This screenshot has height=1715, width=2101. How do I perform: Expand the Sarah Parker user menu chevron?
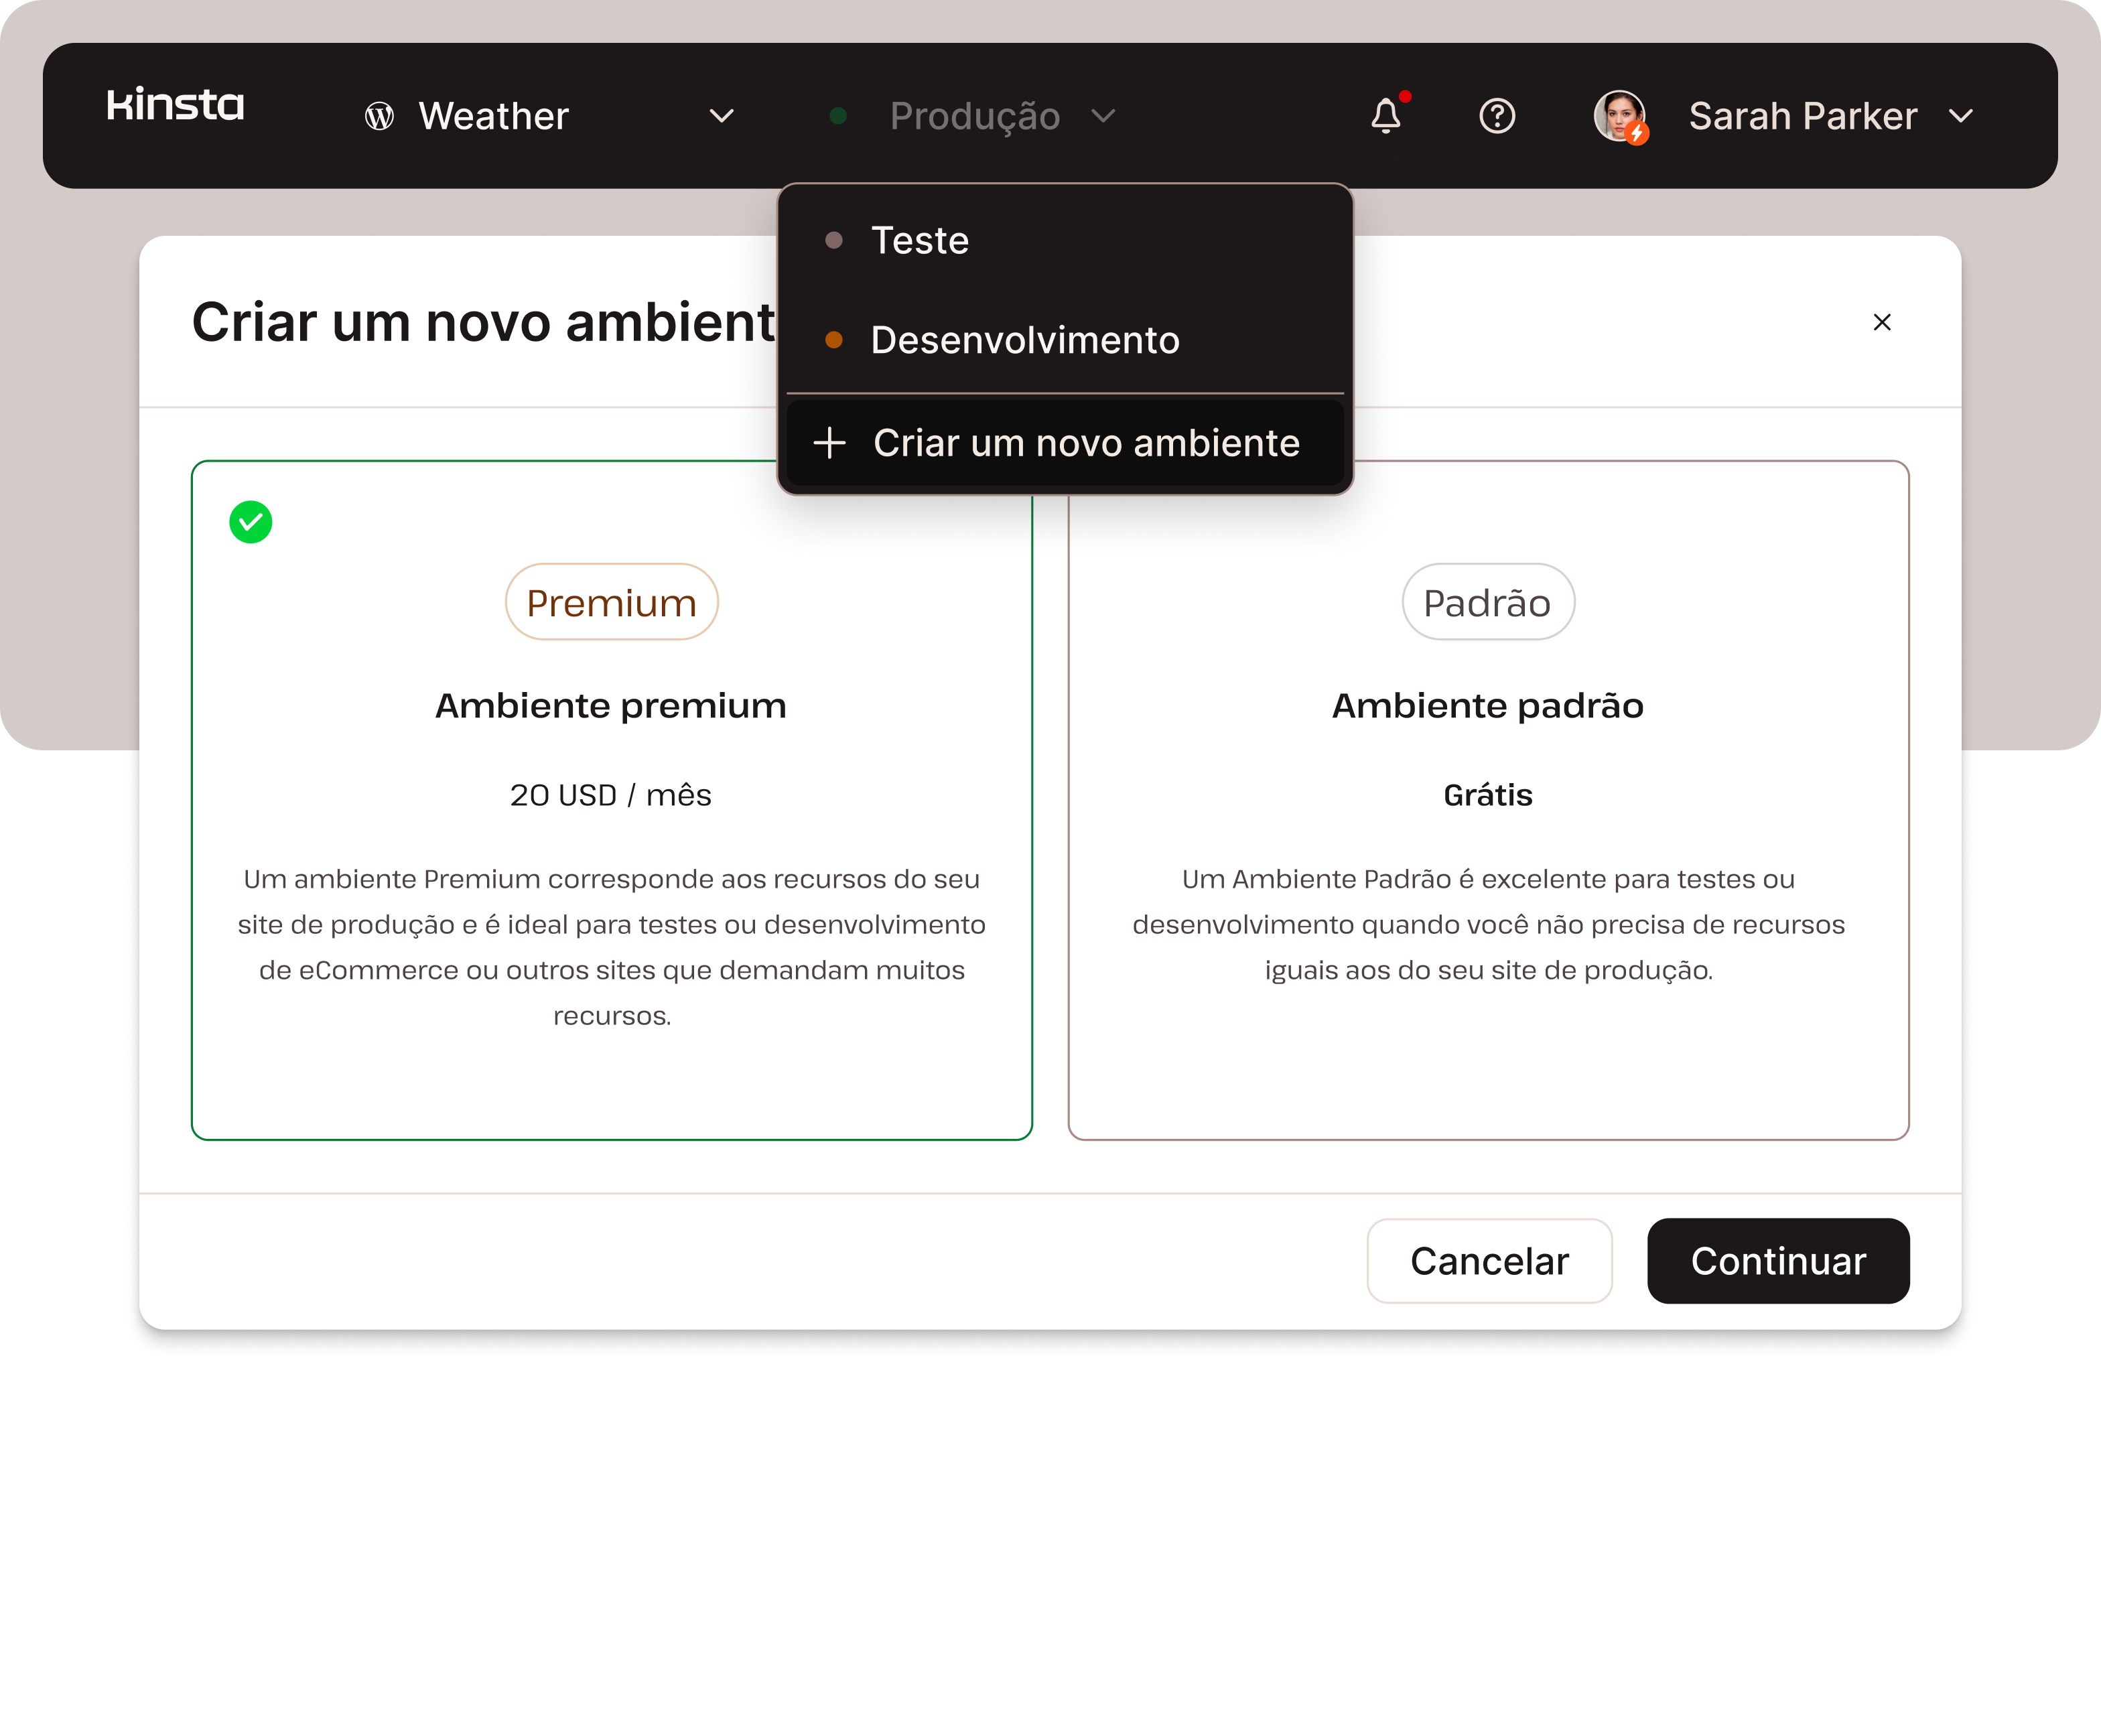click(1961, 116)
